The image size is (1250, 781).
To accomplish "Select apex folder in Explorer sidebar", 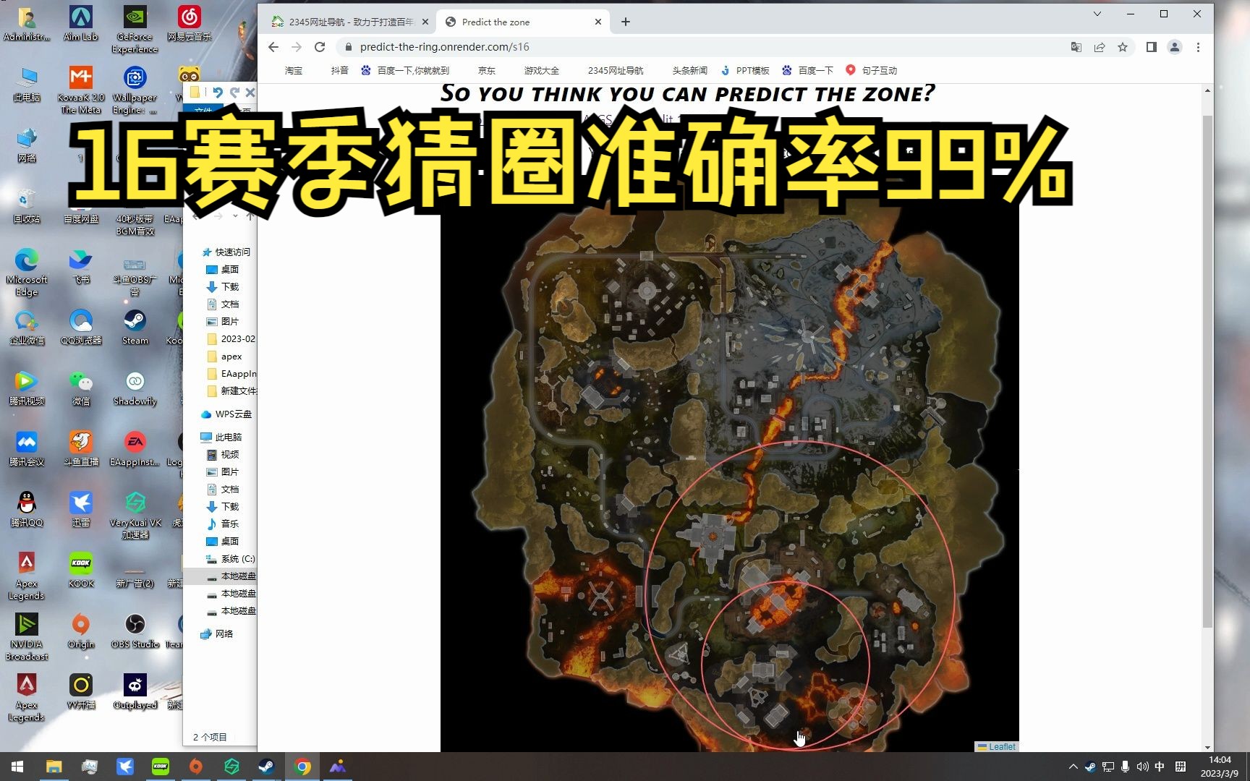I will (225, 356).
